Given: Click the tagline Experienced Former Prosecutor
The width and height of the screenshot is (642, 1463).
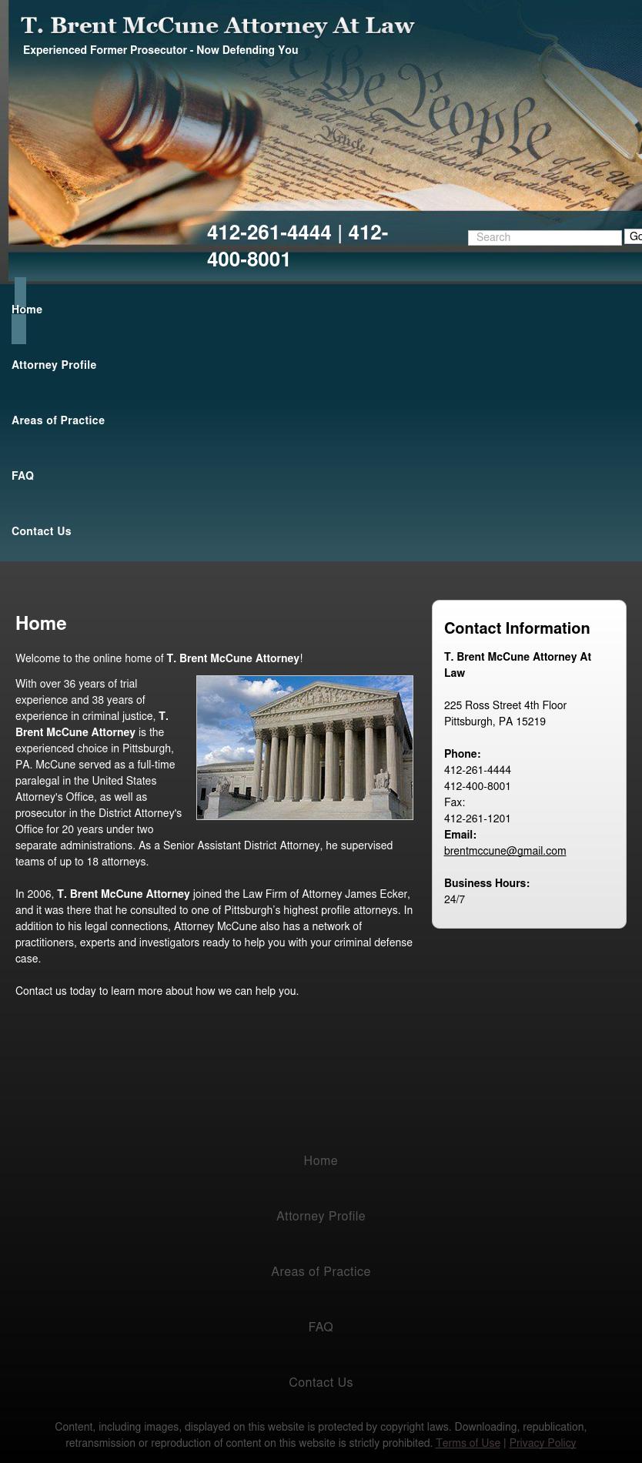Looking at the screenshot, I should (x=160, y=50).
